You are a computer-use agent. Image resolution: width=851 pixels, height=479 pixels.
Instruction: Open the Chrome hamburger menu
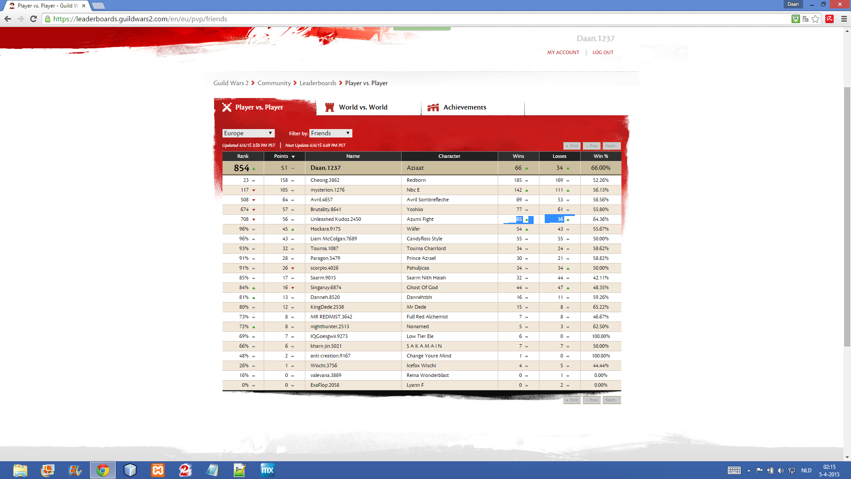844,19
